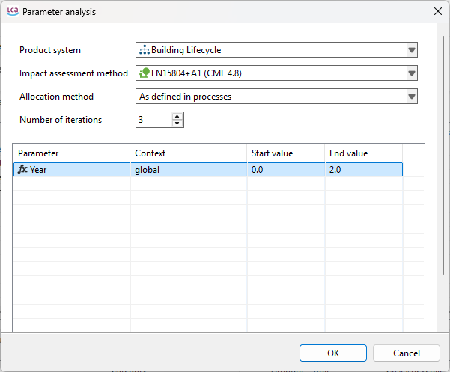Click the Context column header

tap(189, 153)
